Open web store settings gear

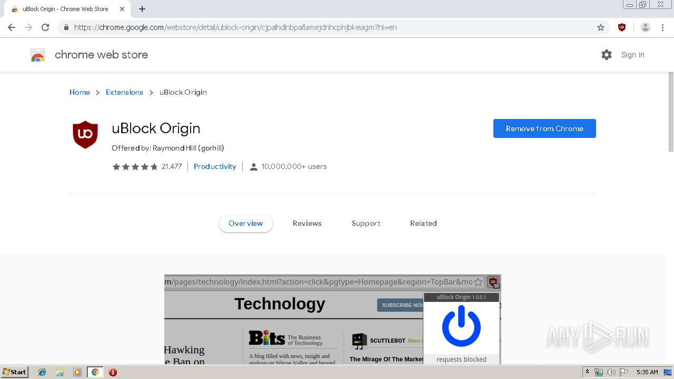coord(607,55)
